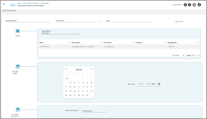This screenshot has height=119, width=207.
Task: Open the Policy Name dropdown
Action: click(x=79, y=21)
